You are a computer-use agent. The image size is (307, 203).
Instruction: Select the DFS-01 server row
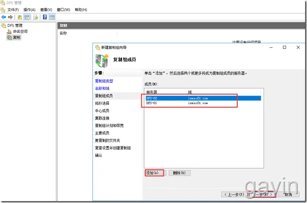click(203, 103)
